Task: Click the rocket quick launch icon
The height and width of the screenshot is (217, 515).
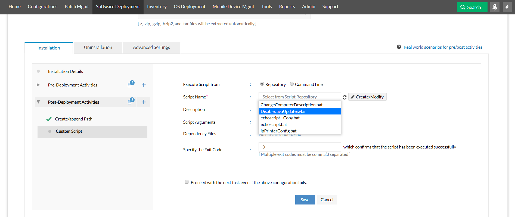Action: tap(495, 7)
